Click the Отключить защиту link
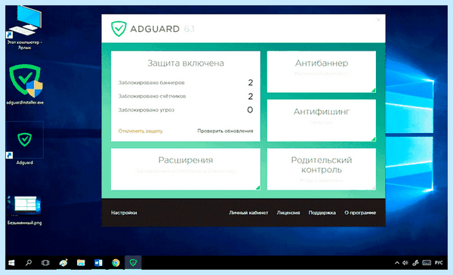This screenshot has width=453, height=275. (140, 131)
